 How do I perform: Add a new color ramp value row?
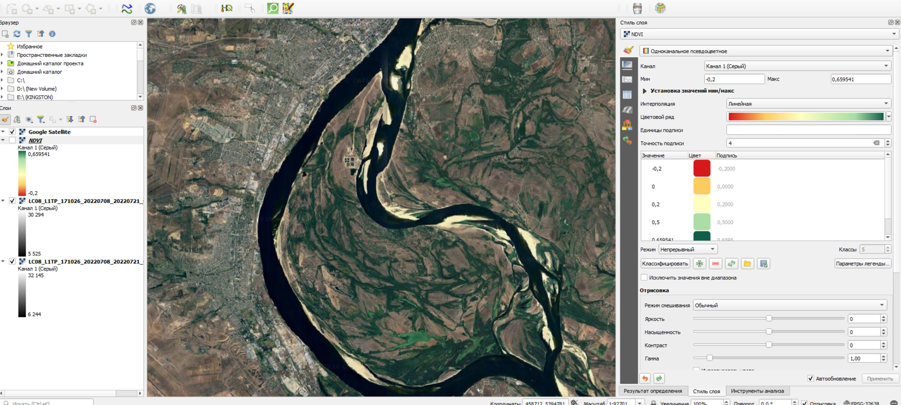[x=699, y=264]
